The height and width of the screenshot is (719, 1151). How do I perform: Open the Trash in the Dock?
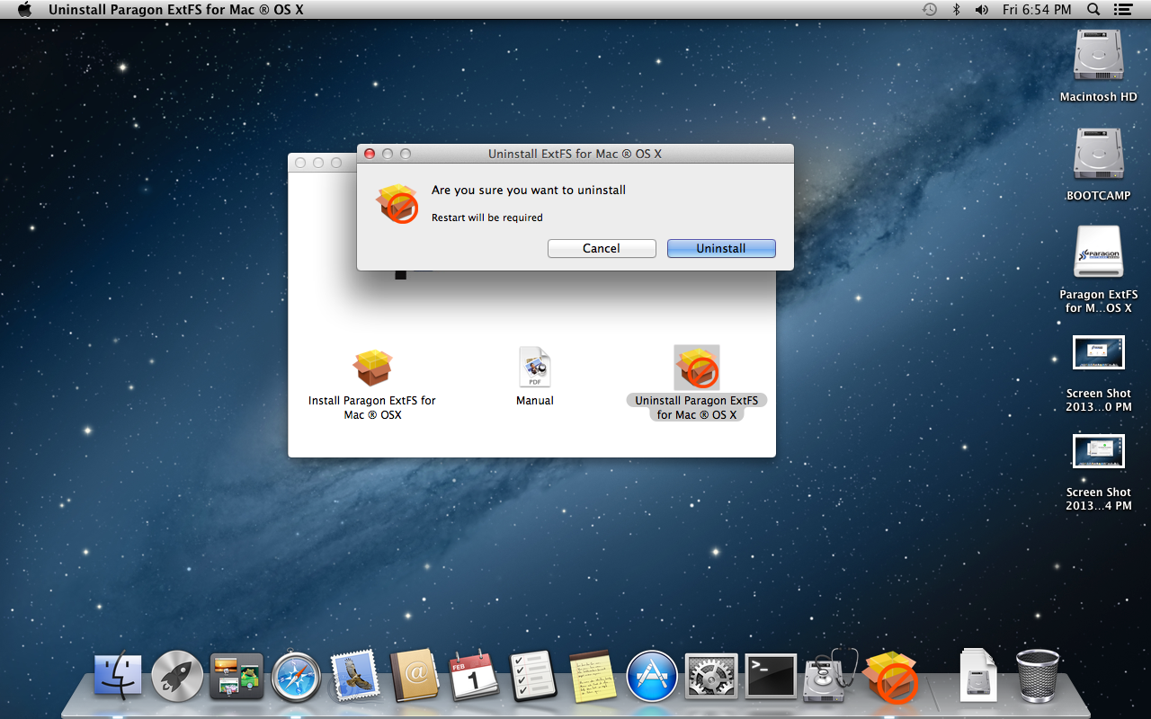click(x=1038, y=676)
